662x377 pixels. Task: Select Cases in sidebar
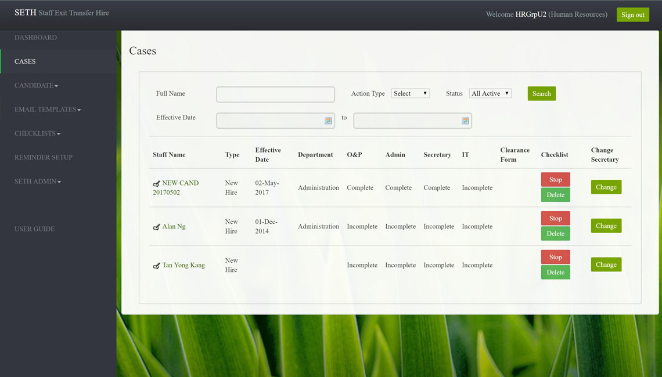tap(25, 61)
